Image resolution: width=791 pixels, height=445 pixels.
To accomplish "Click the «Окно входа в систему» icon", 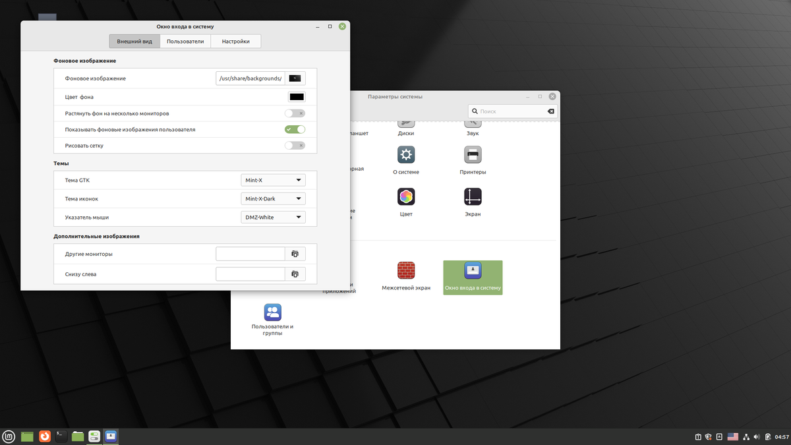I will 473,271.
